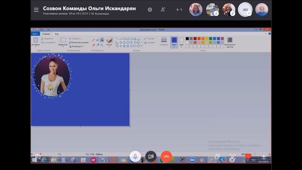This screenshot has width=302, height=170.
Task: Open Yandex browser in shared taskbar
Action: point(232,160)
